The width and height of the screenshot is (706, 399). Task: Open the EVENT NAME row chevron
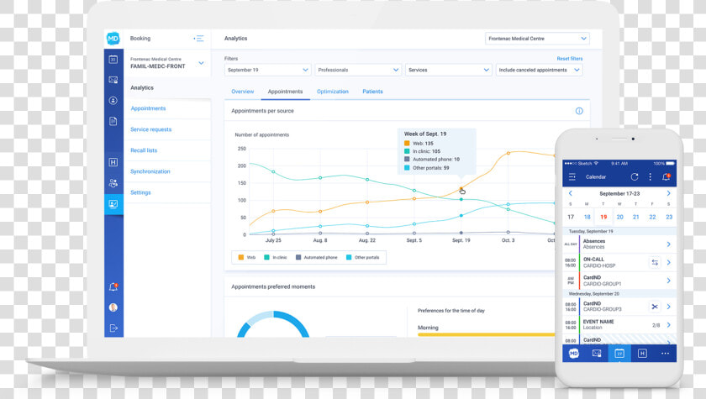[669, 325]
